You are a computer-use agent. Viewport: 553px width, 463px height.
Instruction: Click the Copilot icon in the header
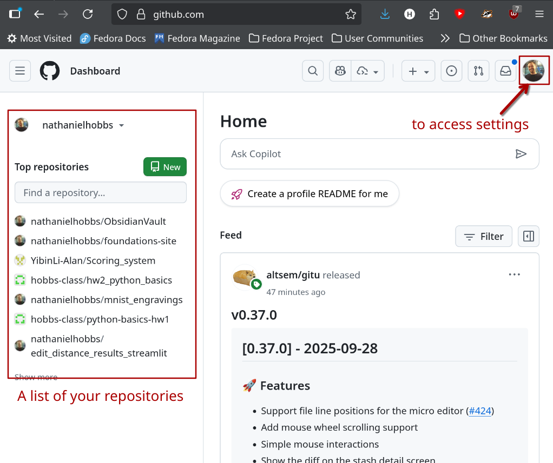(x=340, y=70)
